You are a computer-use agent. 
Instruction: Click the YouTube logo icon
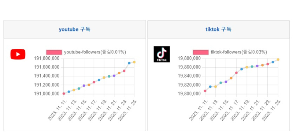click(18, 54)
